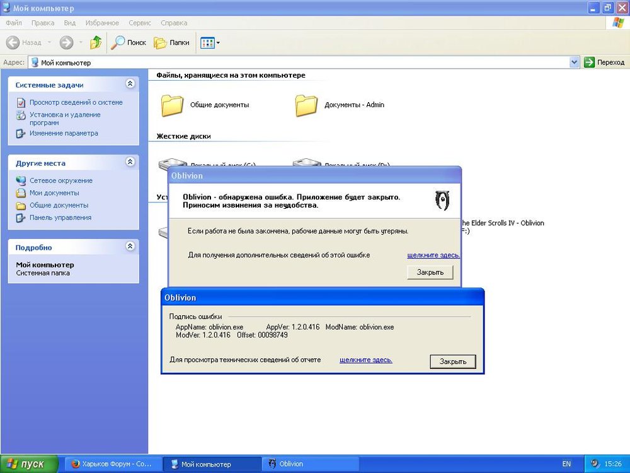Screen dimensions: 630x473
Task: Open Панель управления link
Action: 60,218
